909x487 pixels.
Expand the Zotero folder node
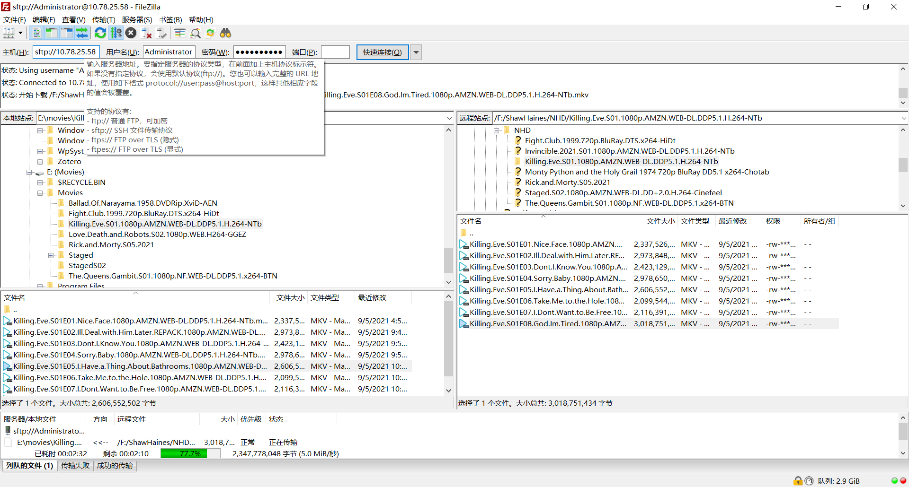point(40,162)
